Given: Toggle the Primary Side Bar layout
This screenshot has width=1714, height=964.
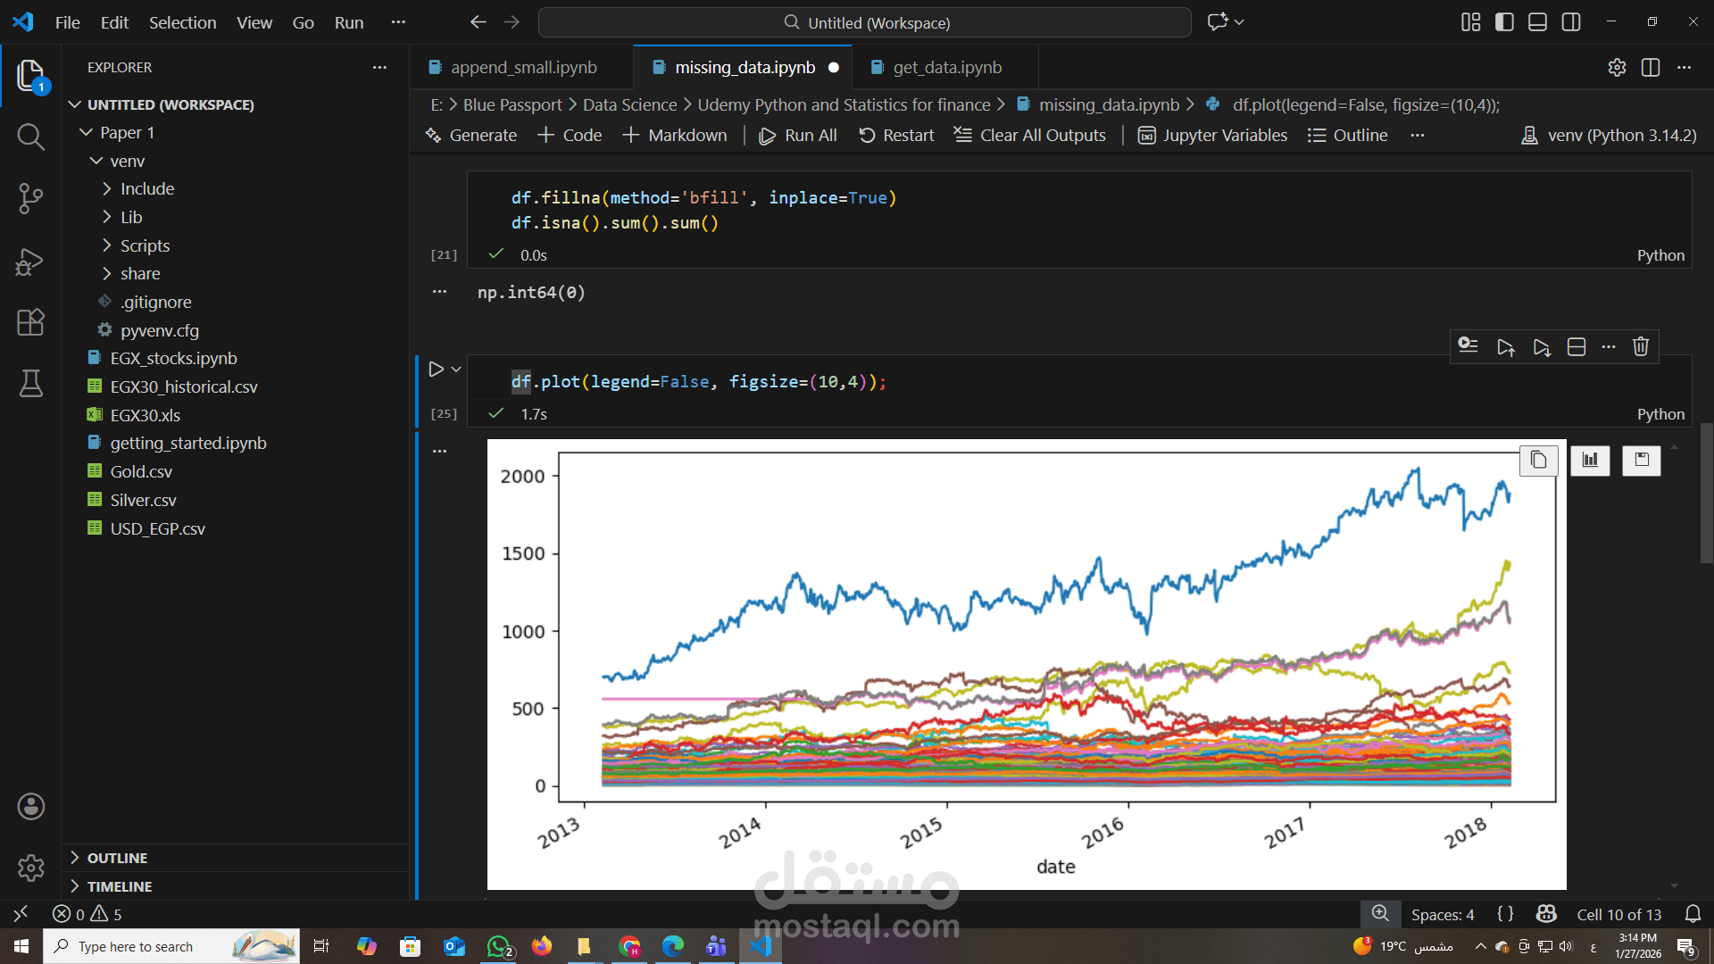Looking at the screenshot, I should [x=1504, y=22].
